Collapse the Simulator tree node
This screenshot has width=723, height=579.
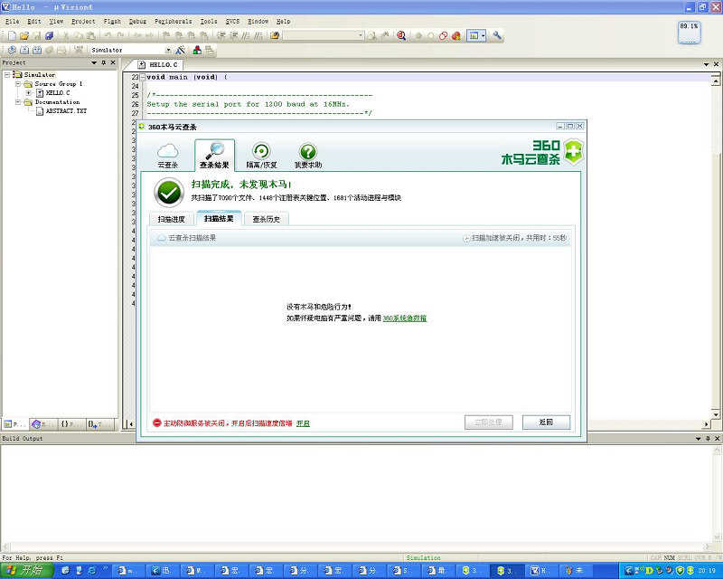tap(7, 74)
